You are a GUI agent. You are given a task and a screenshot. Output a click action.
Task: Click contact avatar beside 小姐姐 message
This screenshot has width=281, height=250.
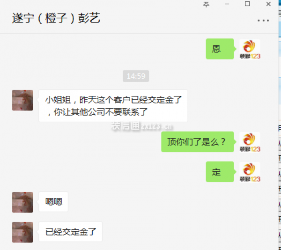tap(22, 100)
